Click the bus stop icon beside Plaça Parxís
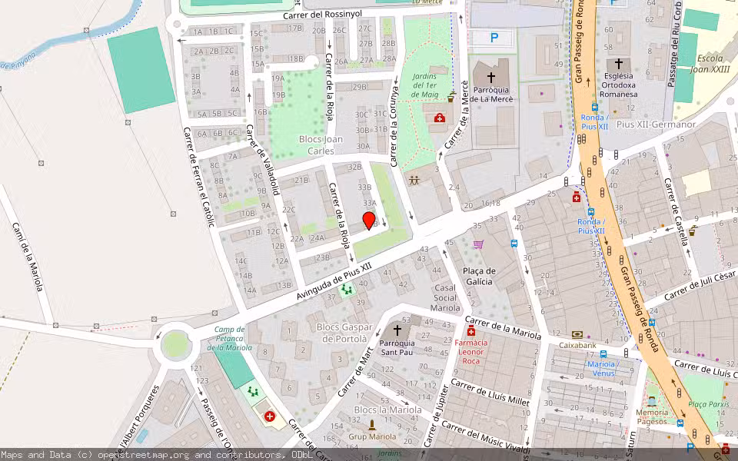Screen dimensions: 738x461 [x=680, y=423]
